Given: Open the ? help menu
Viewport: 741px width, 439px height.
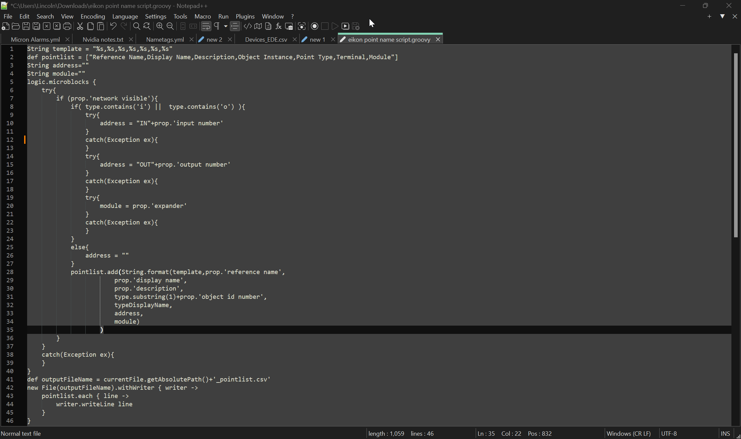Looking at the screenshot, I should coord(292,16).
